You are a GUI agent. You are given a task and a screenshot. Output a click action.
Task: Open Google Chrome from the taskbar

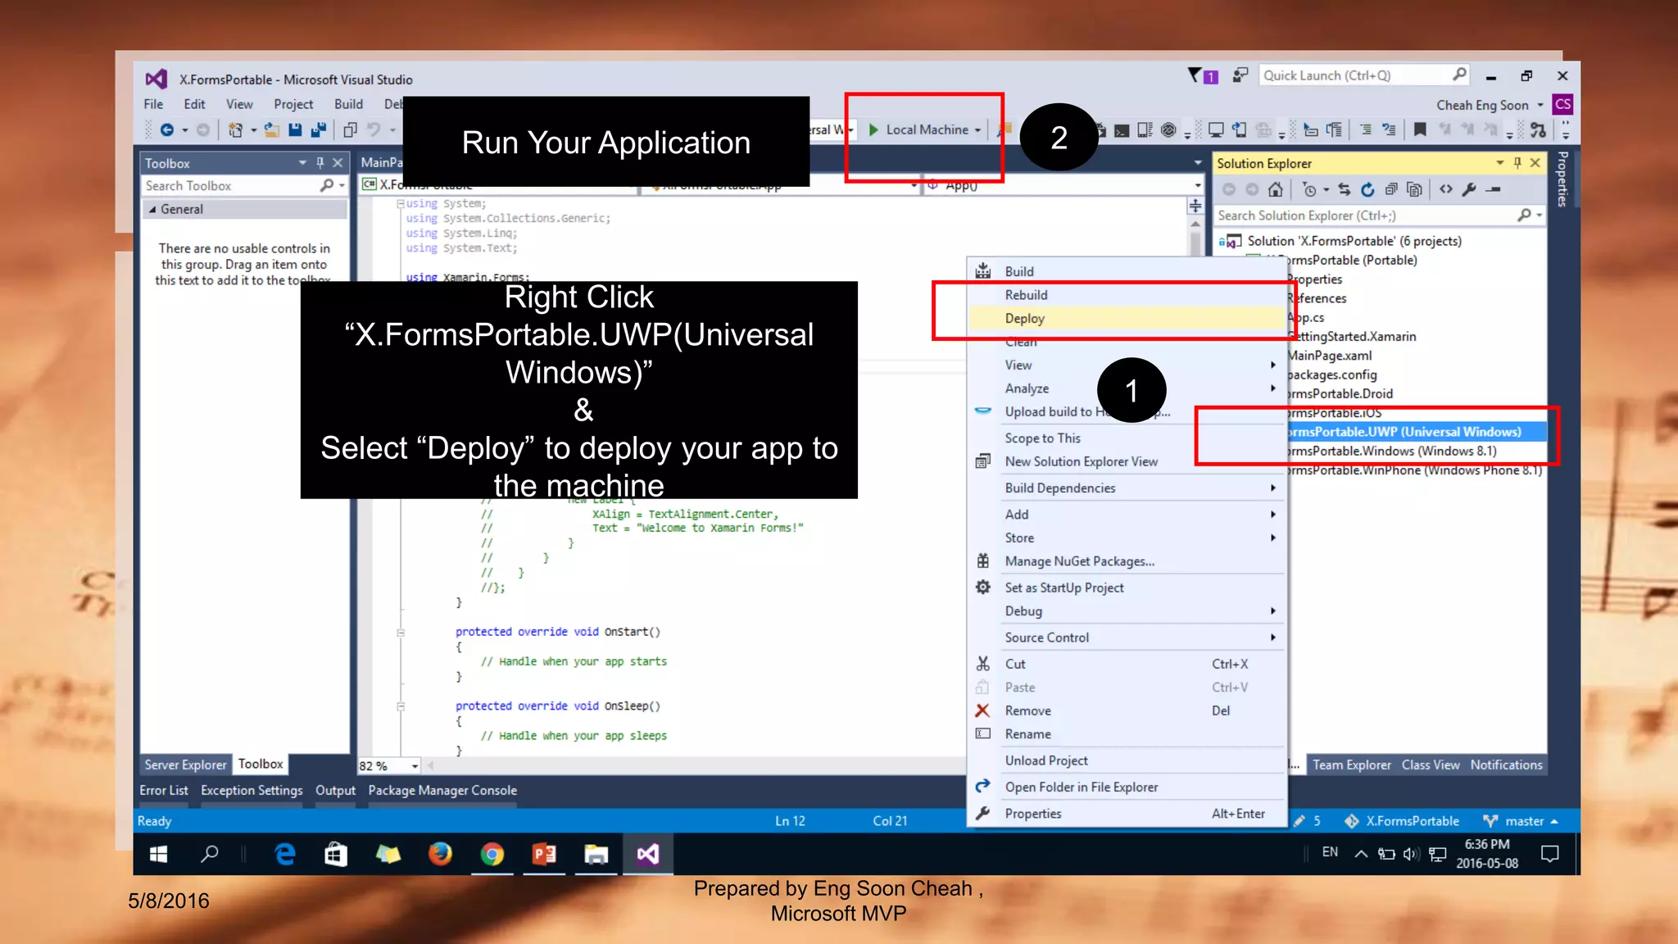492,855
